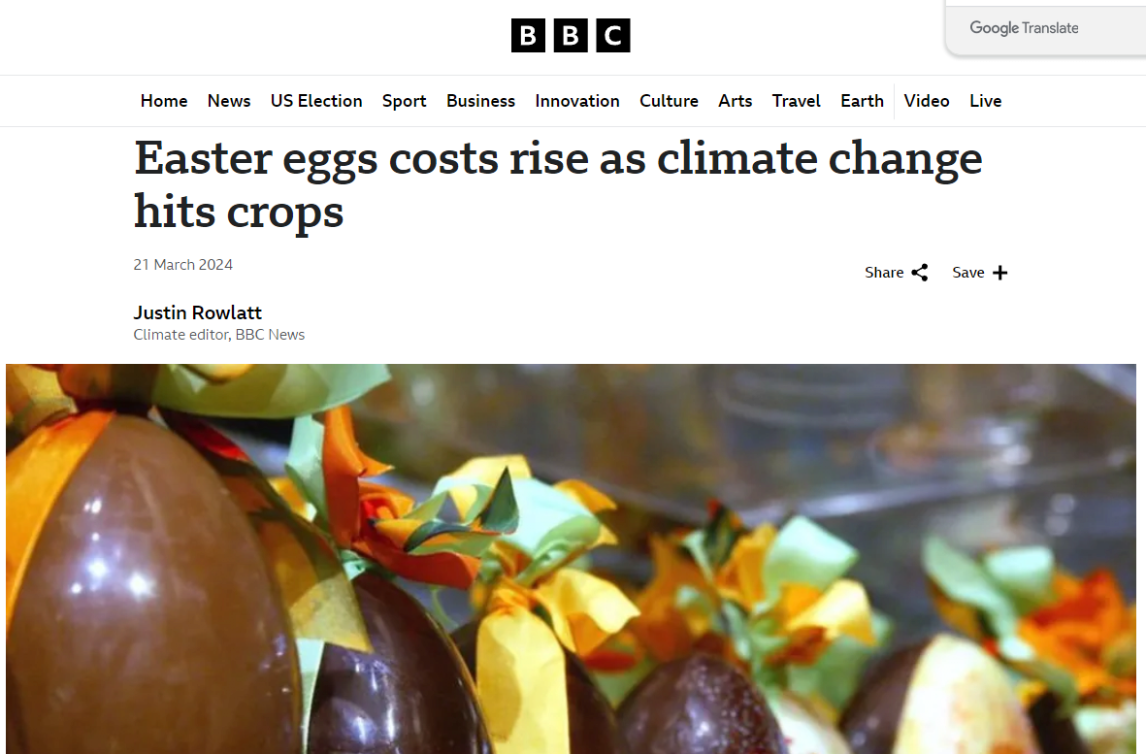
Task: Save this article with Save button
Action: [980, 273]
